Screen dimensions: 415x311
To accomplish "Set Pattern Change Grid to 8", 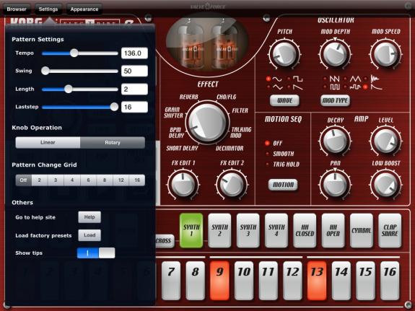I will (105, 180).
